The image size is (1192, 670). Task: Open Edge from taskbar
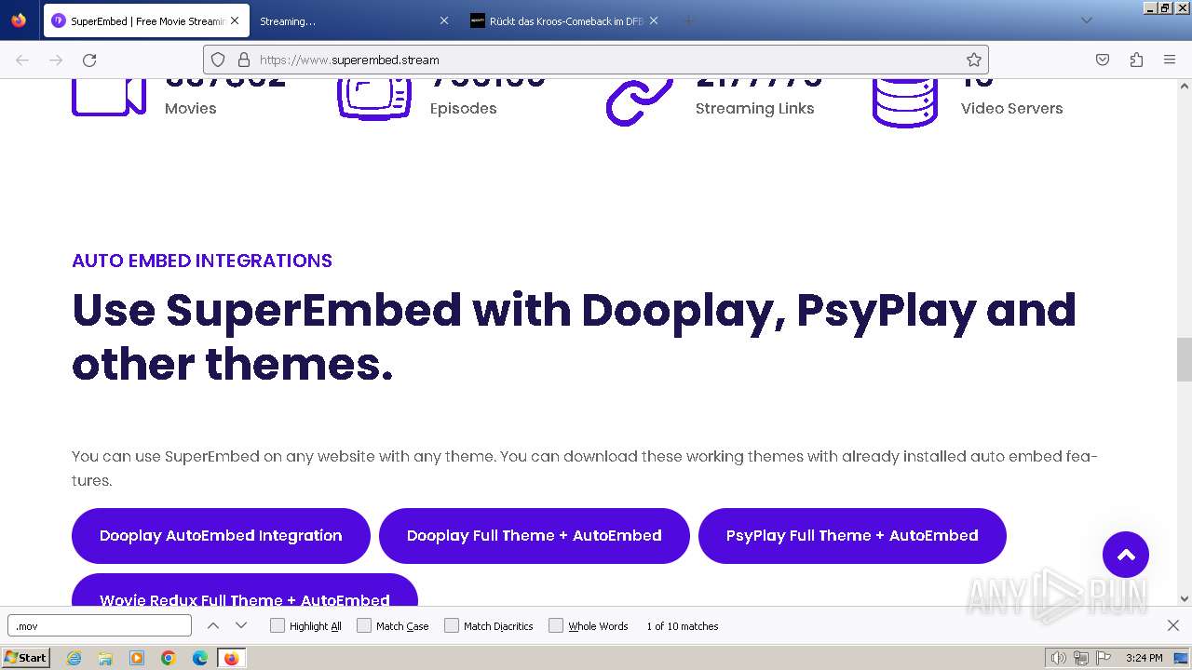point(200,658)
